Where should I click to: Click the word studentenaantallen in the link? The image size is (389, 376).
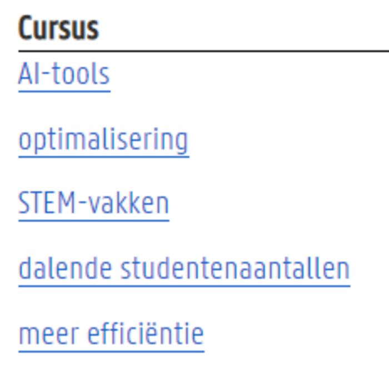point(235,269)
